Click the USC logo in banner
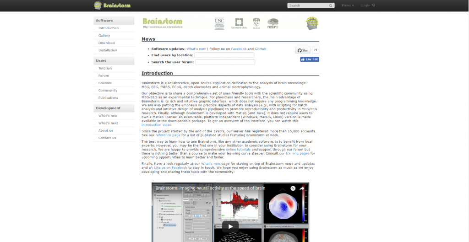Screen dimensions: 469x242 (219, 24)
